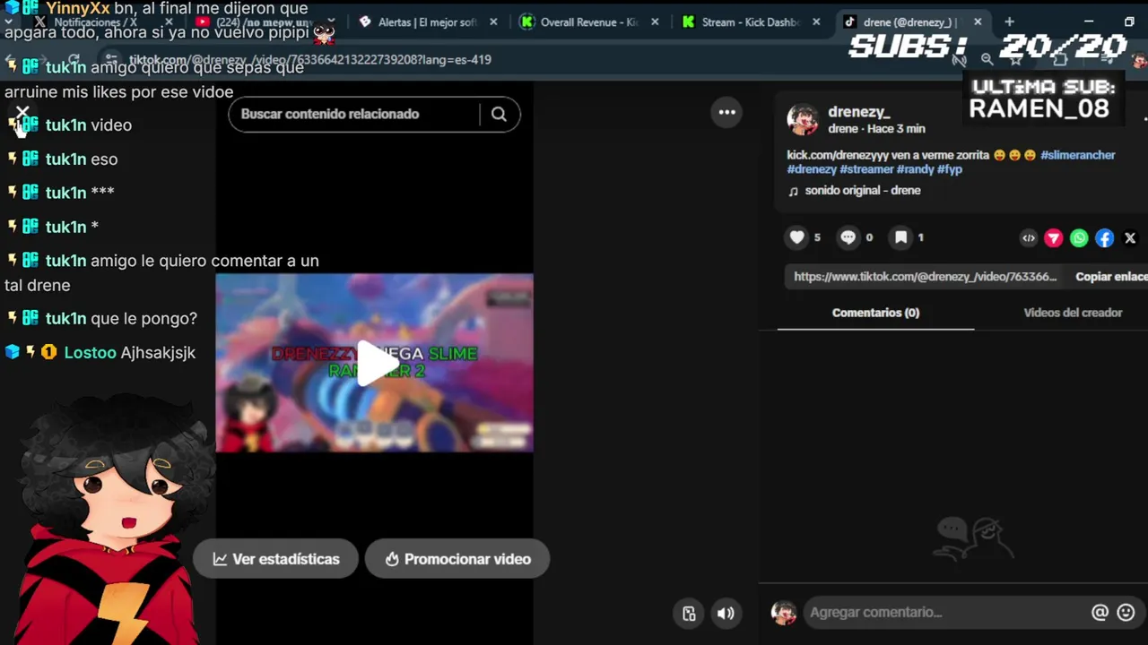Open drenezy_ profile picture in post header
The width and height of the screenshot is (1148, 645).
tap(803, 120)
